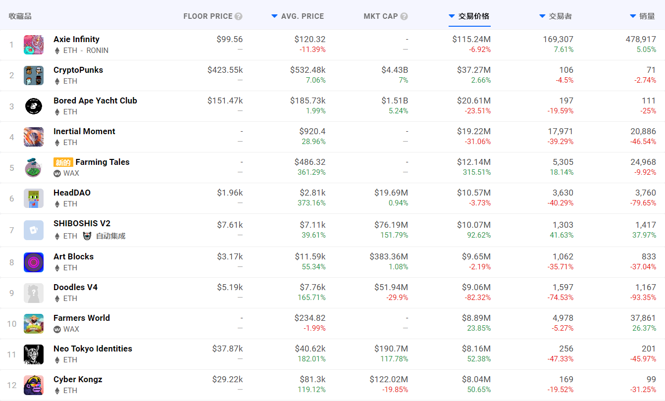Open the Doodles V4 collection link
Viewport: 665px width, 401px height.
click(x=75, y=287)
